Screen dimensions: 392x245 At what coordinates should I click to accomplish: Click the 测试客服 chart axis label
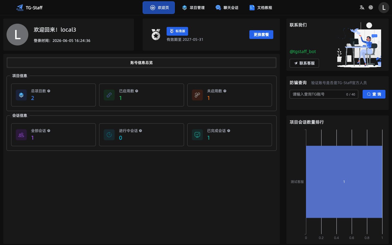tap(297, 182)
